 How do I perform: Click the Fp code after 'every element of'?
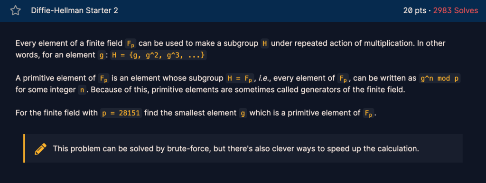tap(343, 78)
